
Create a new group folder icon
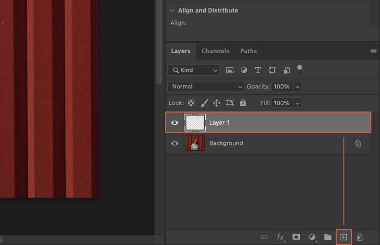tap(328, 237)
